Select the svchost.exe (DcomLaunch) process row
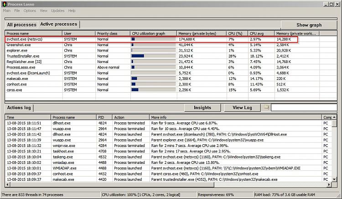Image resolution: width=342 pixels, height=199 pixels. coord(171,73)
